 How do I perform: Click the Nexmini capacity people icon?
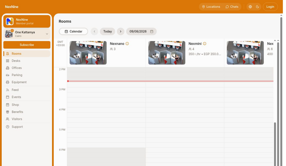190,49
